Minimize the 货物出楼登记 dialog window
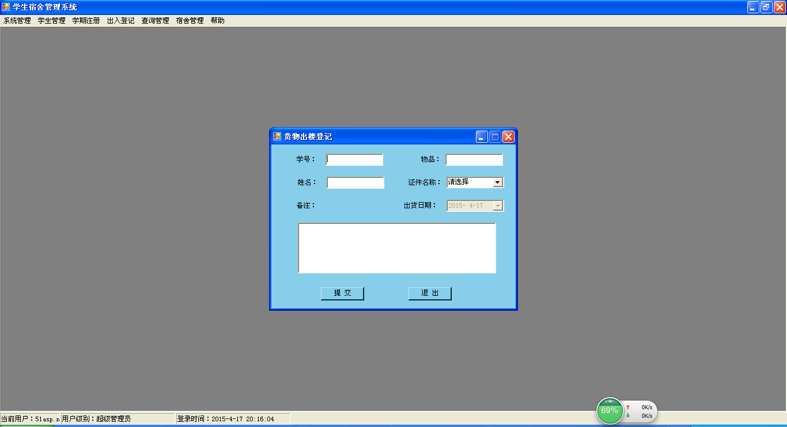 (x=482, y=136)
